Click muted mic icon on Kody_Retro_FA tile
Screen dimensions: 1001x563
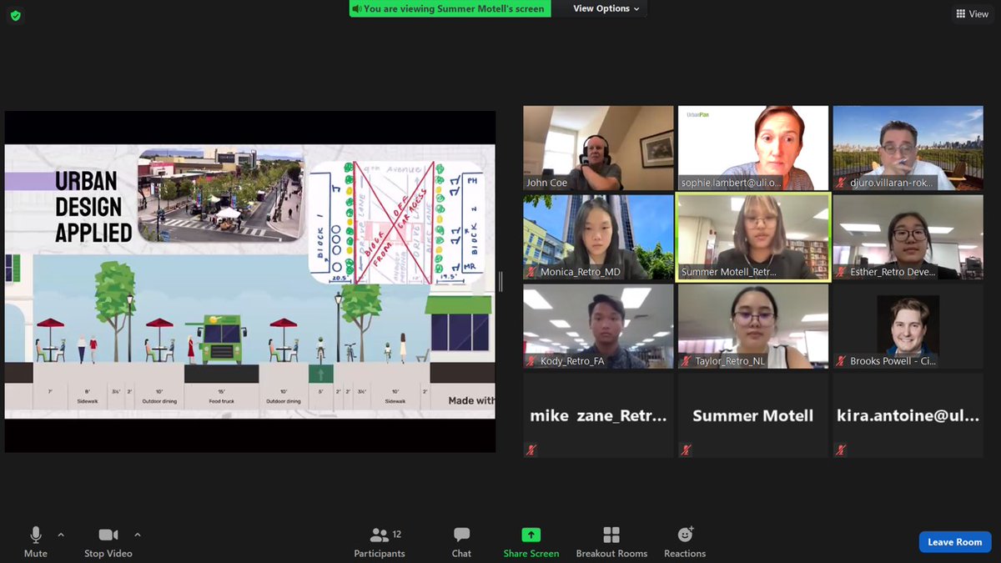(x=532, y=361)
